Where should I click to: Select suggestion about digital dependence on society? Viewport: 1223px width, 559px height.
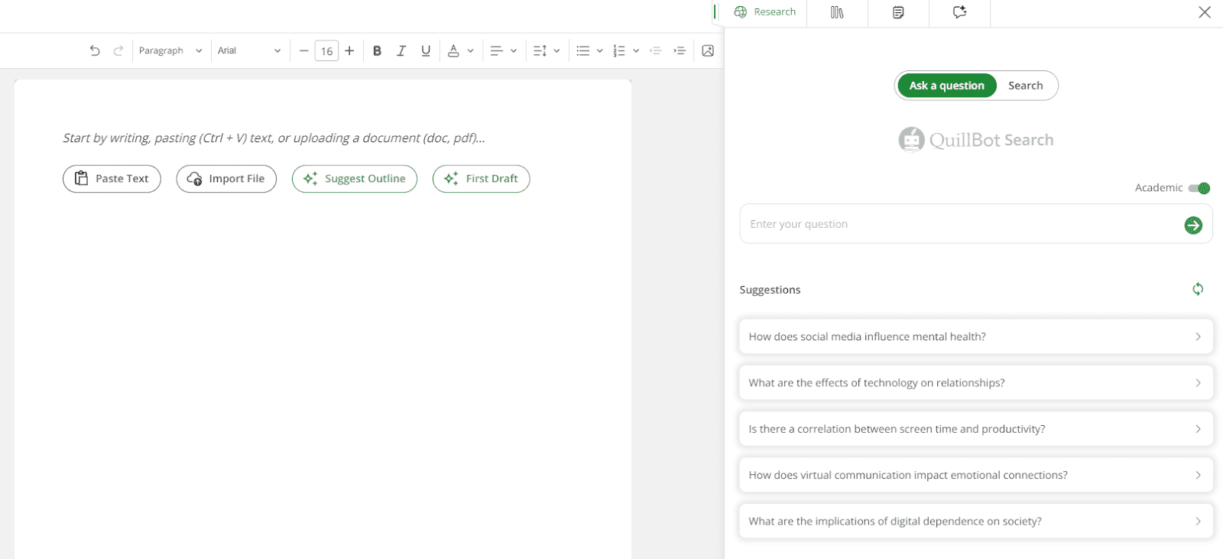(x=976, y=522)
